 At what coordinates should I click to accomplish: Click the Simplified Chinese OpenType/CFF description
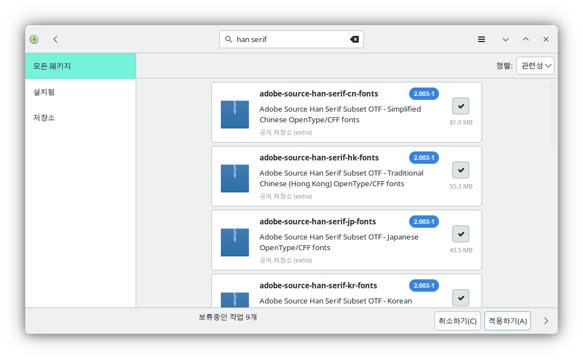pos(340,114)
